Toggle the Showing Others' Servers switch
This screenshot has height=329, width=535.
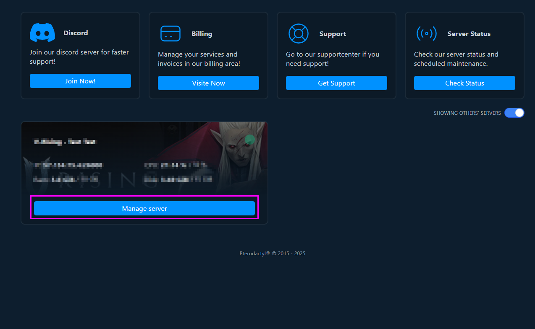point(514,113)
